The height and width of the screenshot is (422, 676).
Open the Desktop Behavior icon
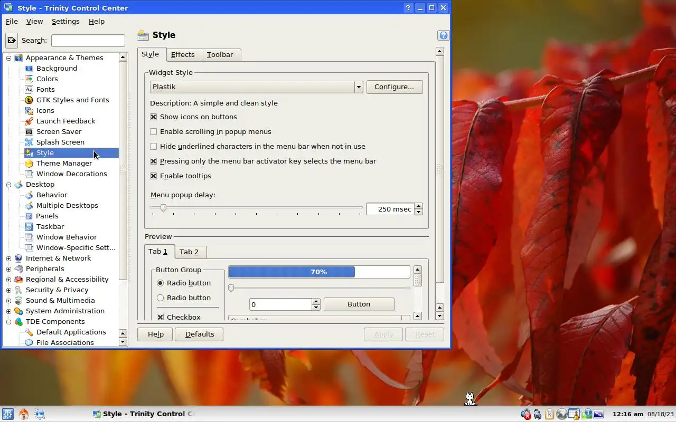tap(29, 195)
